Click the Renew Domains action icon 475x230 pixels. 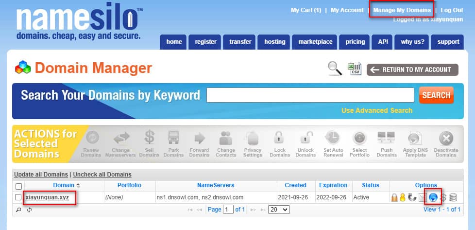click(x=91, y=139)
